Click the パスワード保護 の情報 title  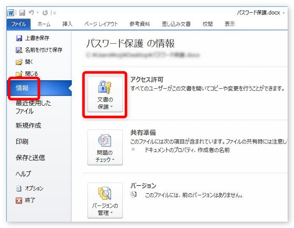[130, 43]
